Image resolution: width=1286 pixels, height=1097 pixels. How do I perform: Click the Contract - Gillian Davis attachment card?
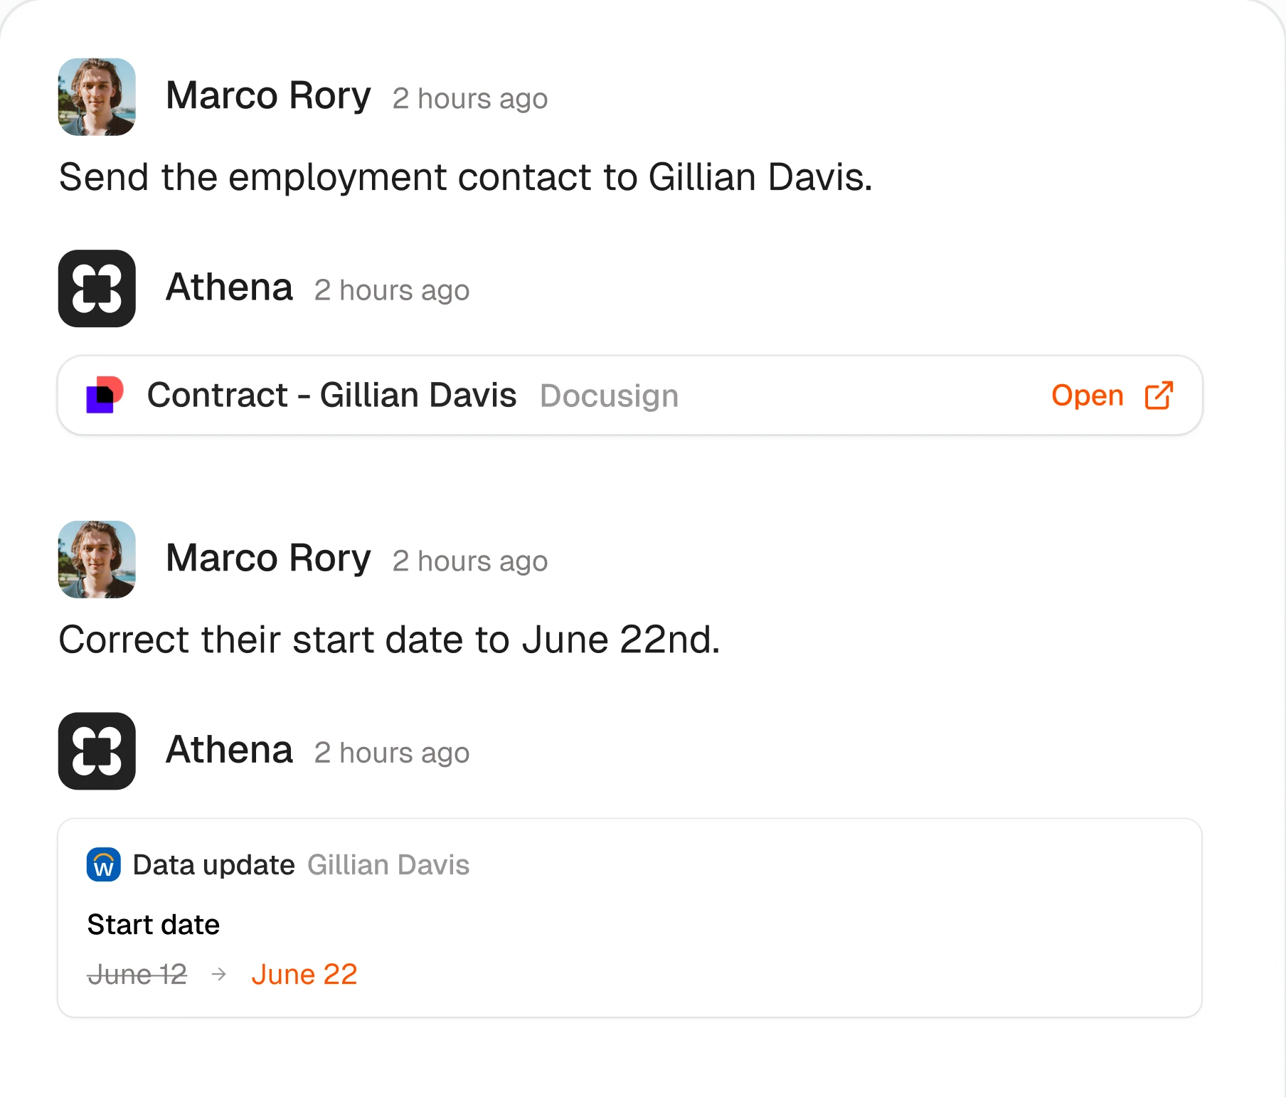pyautogui.click(x=629, y=396)
